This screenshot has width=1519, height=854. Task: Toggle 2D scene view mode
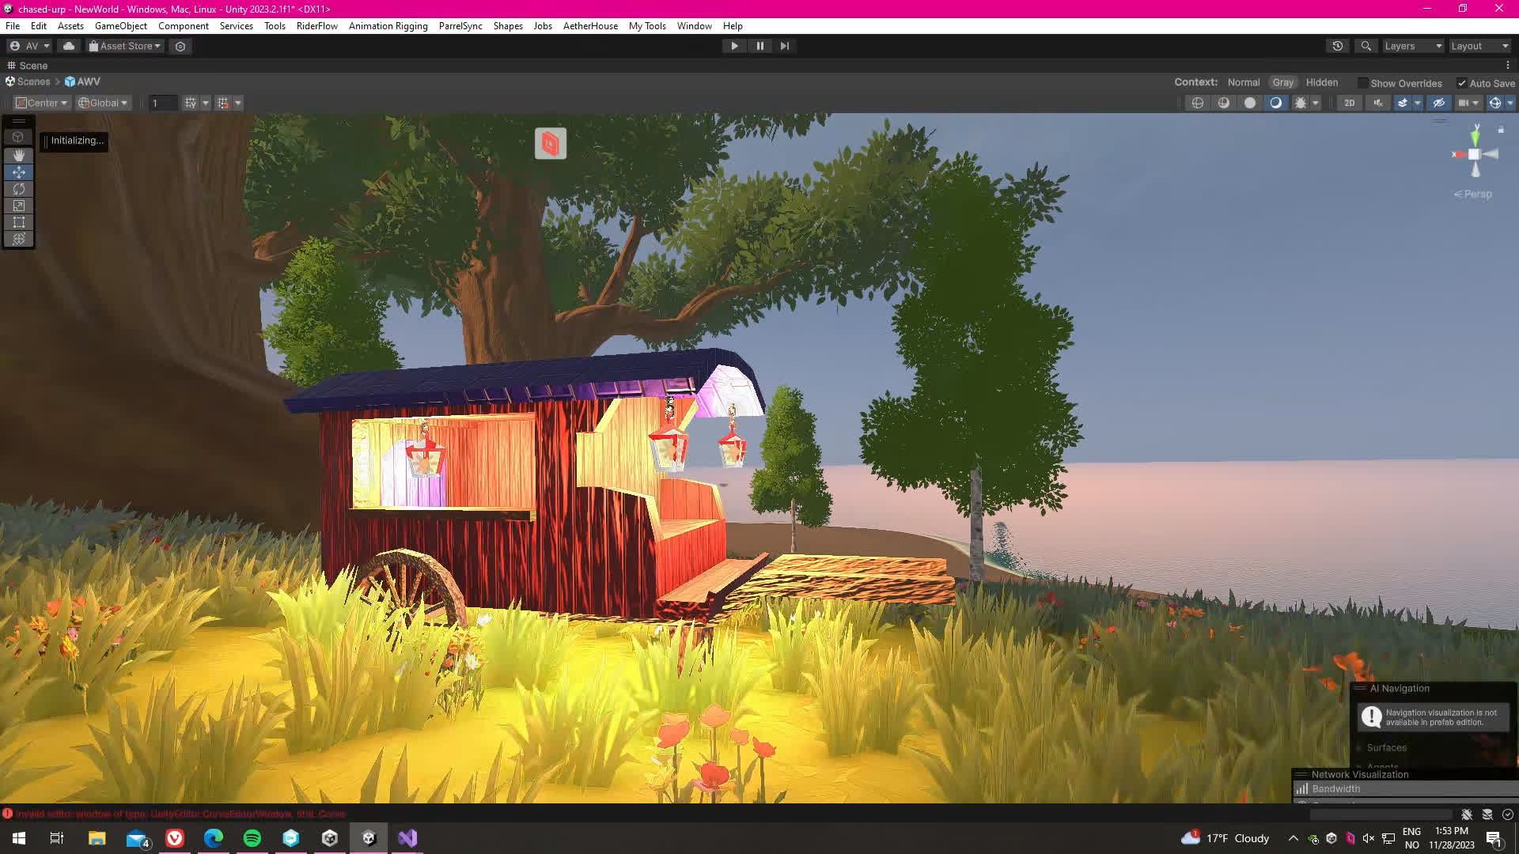pos(1350,103)
